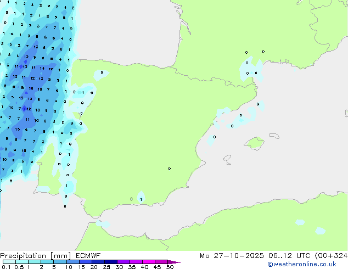Click the '50' legend scale label
Viewport: 348px width, 269px height.
pyautogui.click(x=170, y=267)
